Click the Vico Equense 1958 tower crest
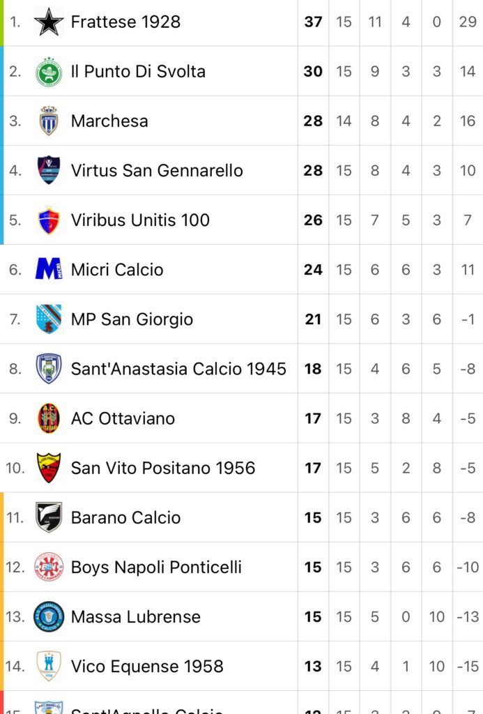 coord(49,666)
